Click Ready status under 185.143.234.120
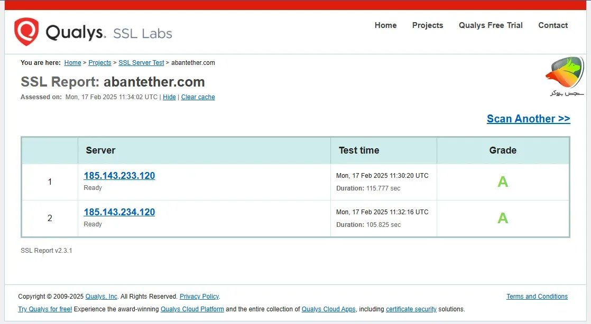 click(93, 224)
